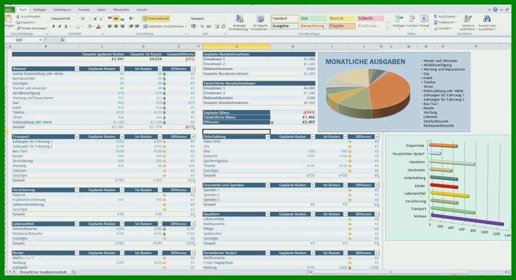Open the Löschen eraser menu
This screenshot has height=280, width=516.
pyautogui.click(x=442, y=28)
